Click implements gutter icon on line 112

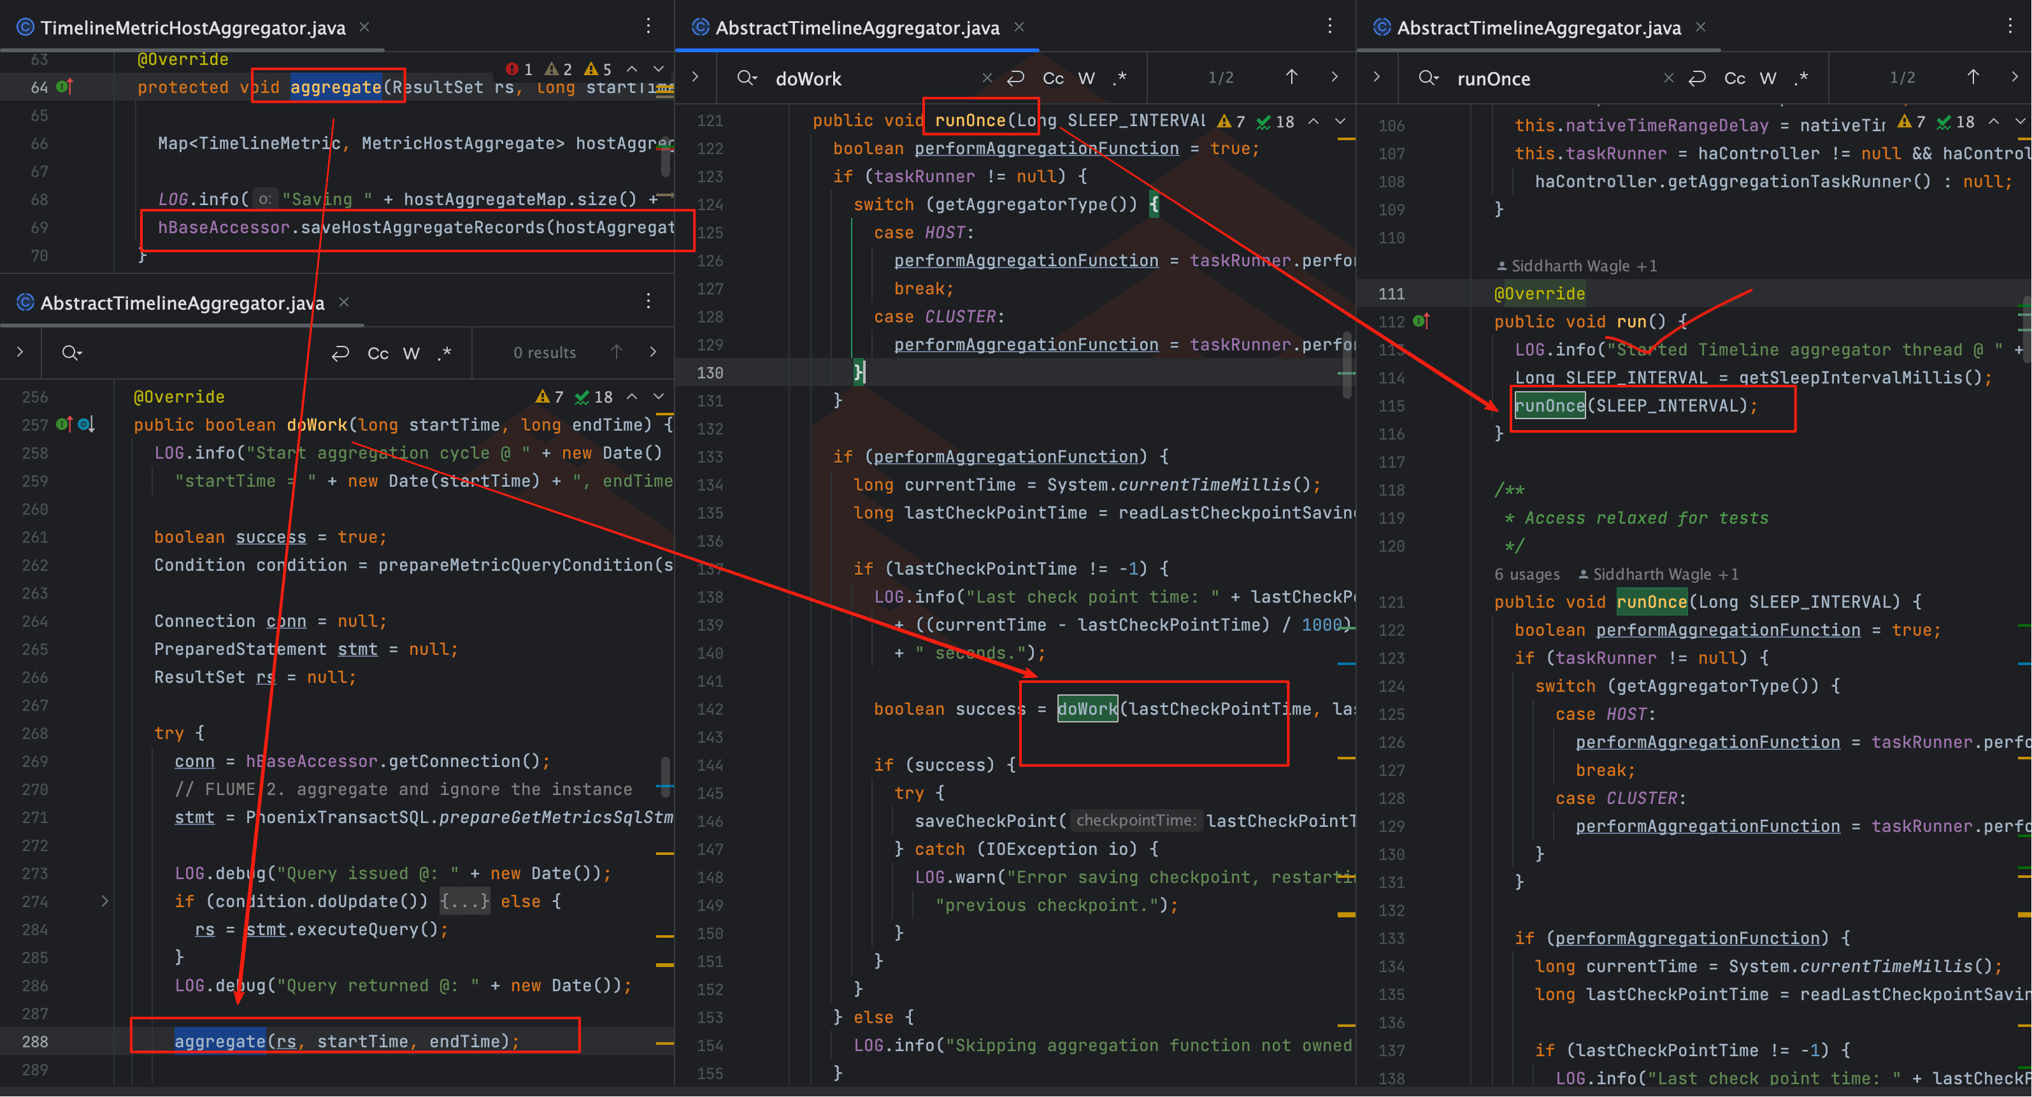pyautogui.click(x=1422, y=321)
